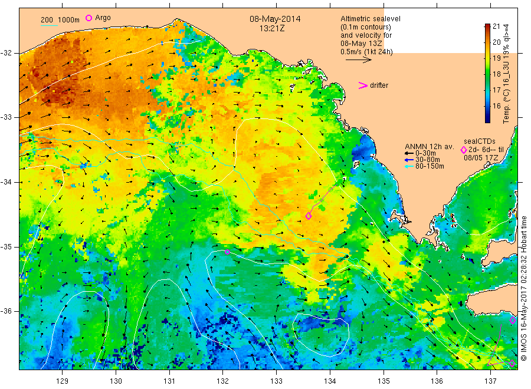531x389 pixels.
Task: Click the longitude label 129
Action: click(63, 381)
